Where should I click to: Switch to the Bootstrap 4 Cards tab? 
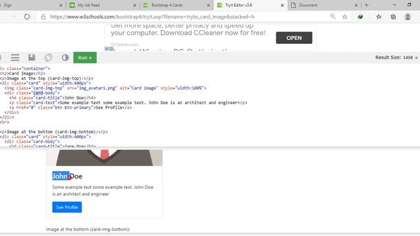click(x=177, y=5)
